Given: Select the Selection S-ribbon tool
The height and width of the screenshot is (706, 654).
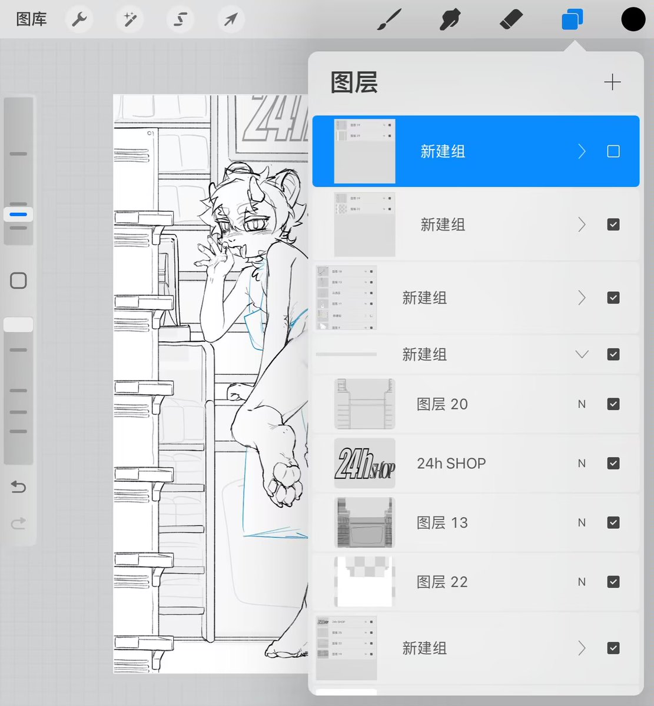Looking at the screenshot, I should pos(180,19).
